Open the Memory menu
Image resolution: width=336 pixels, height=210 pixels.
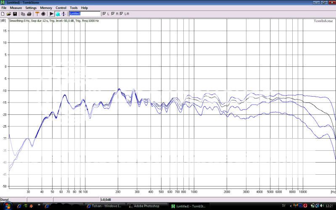pyautogui.click(x=46, y=8)
